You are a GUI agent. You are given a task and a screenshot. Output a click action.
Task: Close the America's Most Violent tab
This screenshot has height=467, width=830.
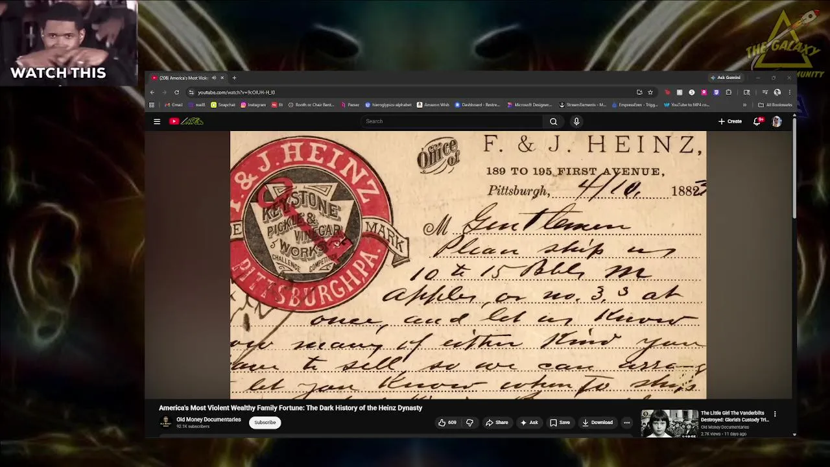pos(222,78)
